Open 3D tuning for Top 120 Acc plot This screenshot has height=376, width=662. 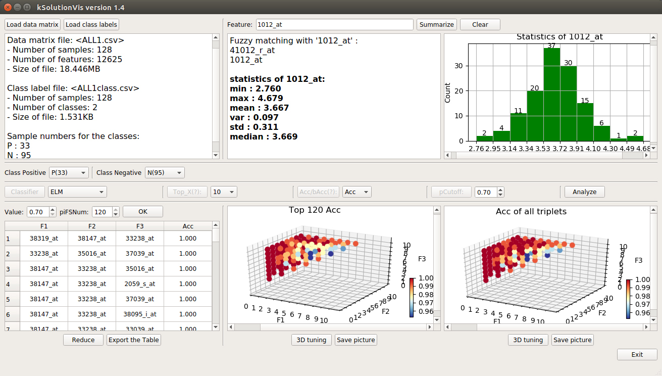pos(312,340)
